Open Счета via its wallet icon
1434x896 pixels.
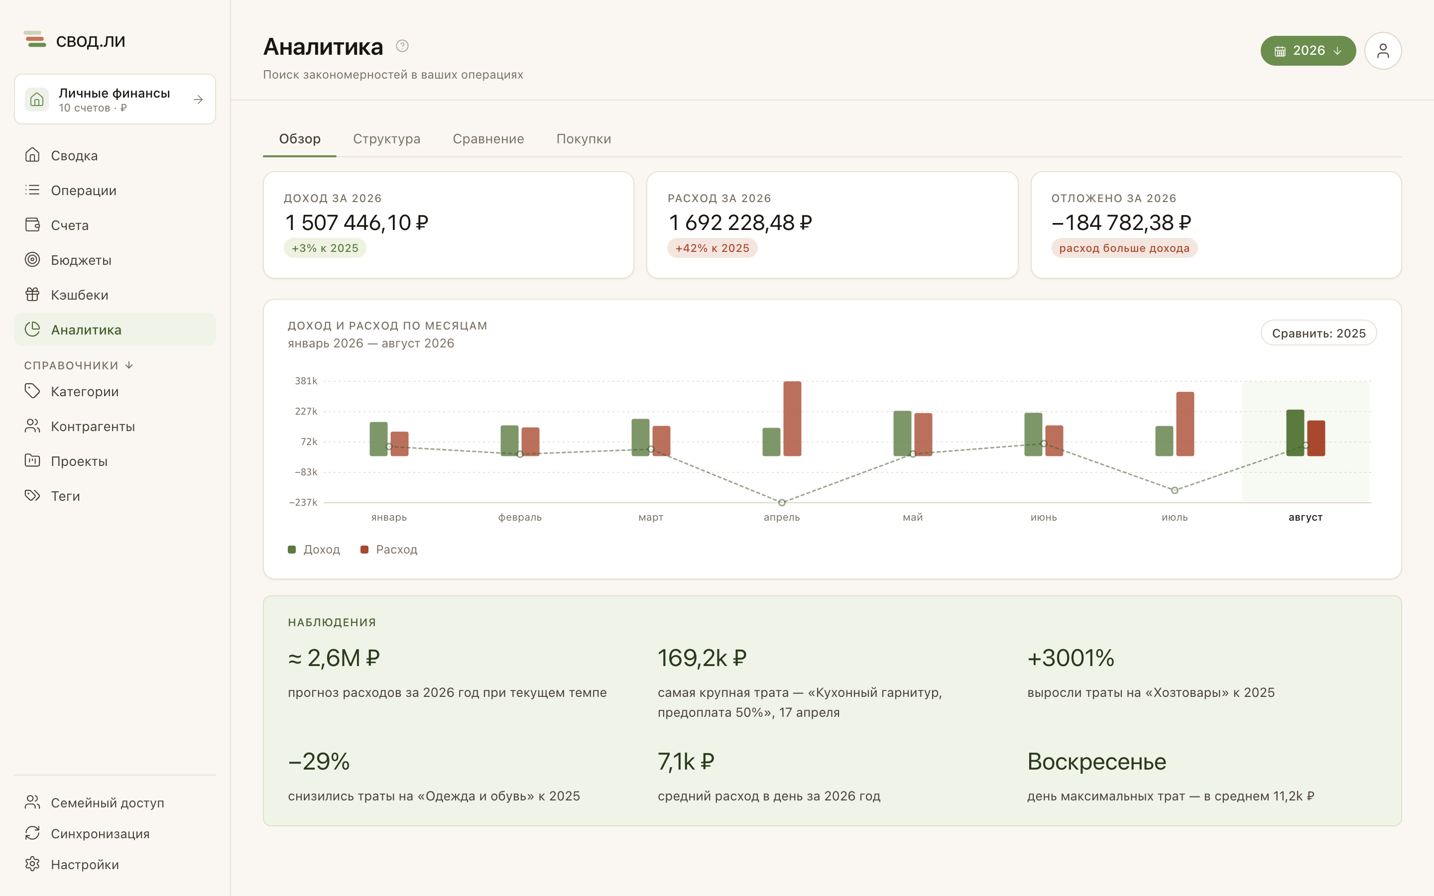[x=32, y=224]
